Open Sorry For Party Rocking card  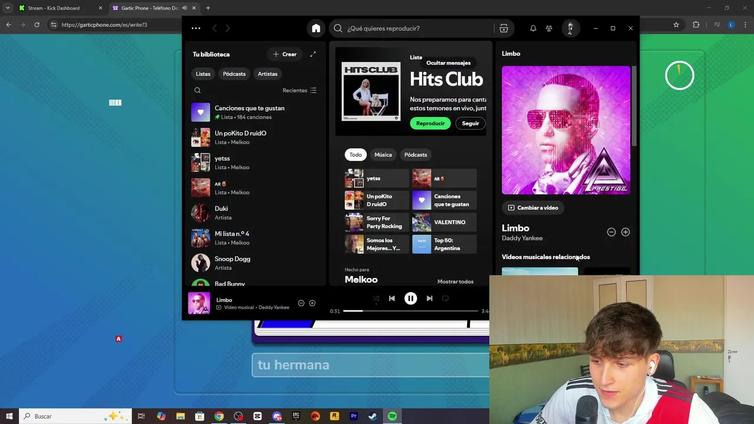(377, 222)
